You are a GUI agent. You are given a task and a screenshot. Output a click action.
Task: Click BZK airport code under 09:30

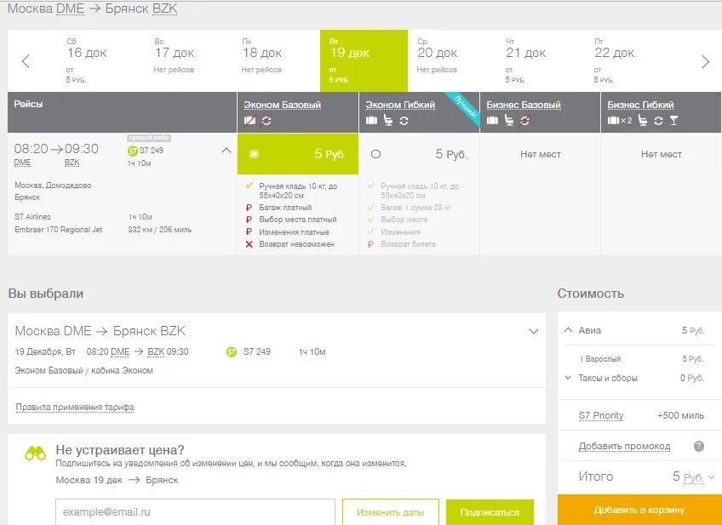[x=72, y=163]
